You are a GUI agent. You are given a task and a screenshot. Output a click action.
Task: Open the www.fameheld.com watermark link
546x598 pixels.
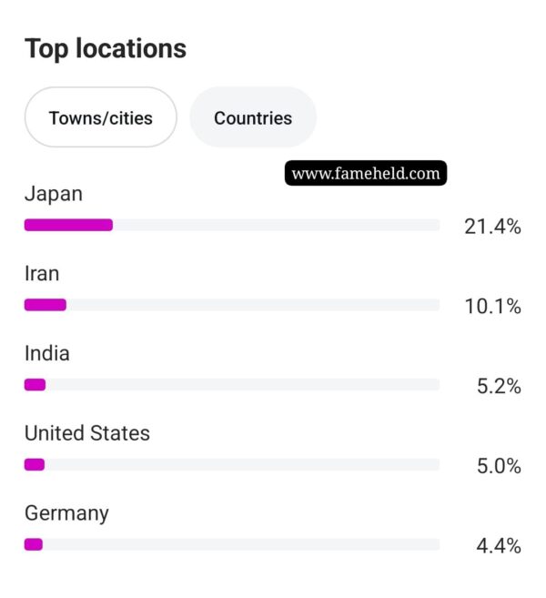(366, 173)
